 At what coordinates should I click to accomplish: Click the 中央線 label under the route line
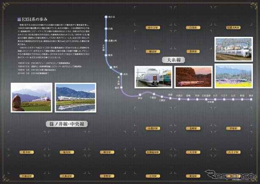[210, 102]
